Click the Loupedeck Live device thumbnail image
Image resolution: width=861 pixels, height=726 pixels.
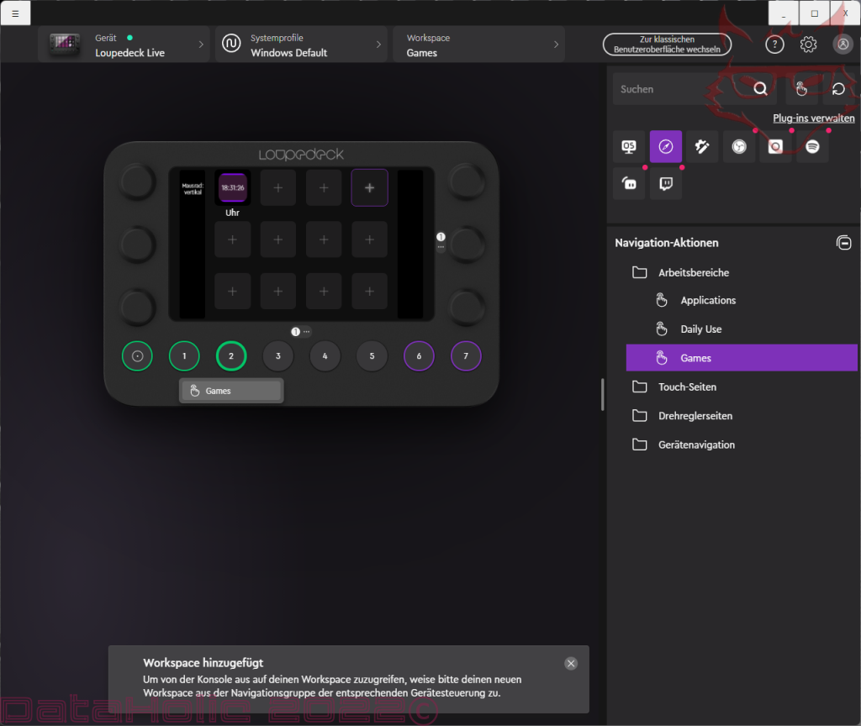point(65,45)
